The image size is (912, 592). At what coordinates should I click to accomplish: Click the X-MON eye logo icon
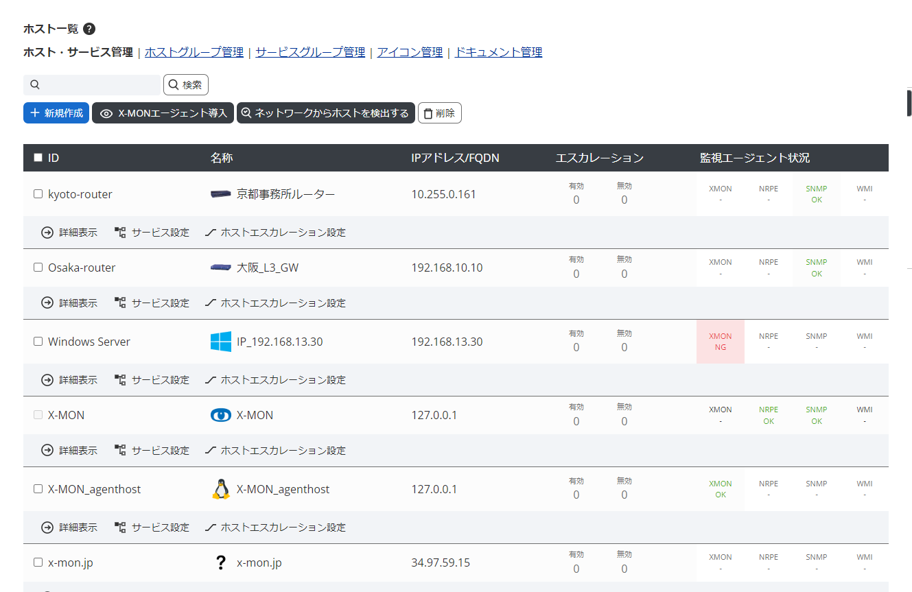tap(221, 415)
